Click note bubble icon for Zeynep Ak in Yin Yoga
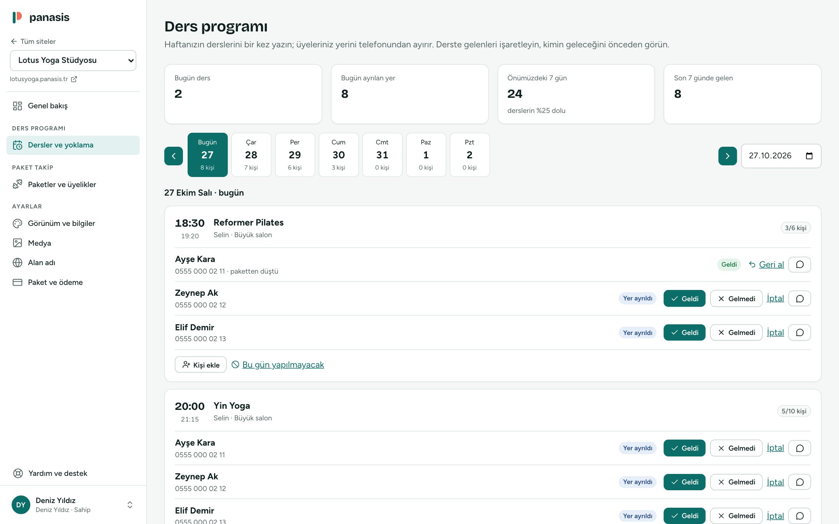The width and height of the screenshot is (839, 524). (x=800, y=482)
